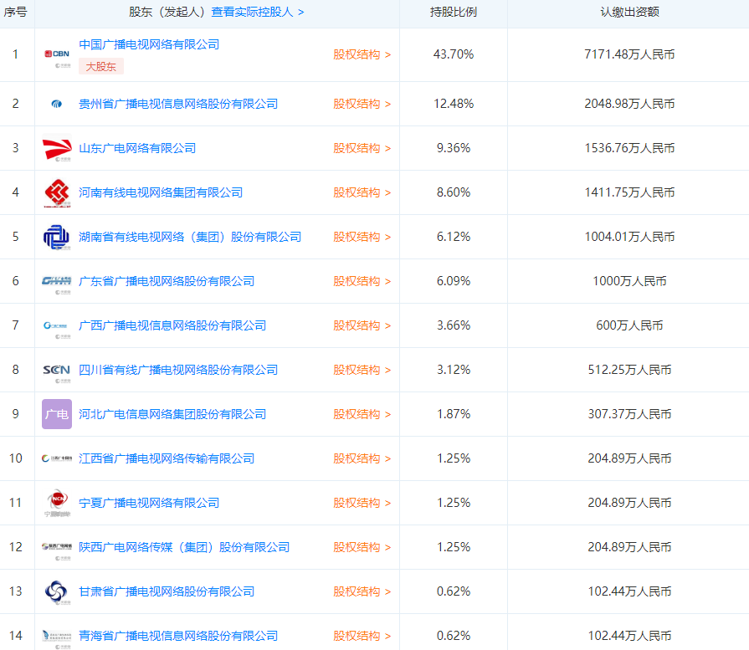
Task: Open 甘肃省广播电视网络股份有限公司 link
Action: (167, 591)
